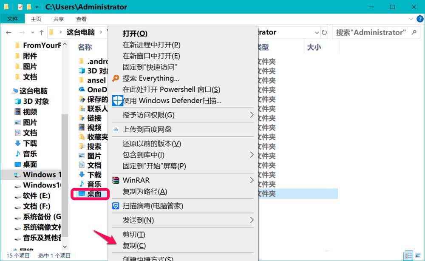Expand the 授予访问权限 submenu
The width and height of the screenshot is (425, 261).
click(252, 115)
